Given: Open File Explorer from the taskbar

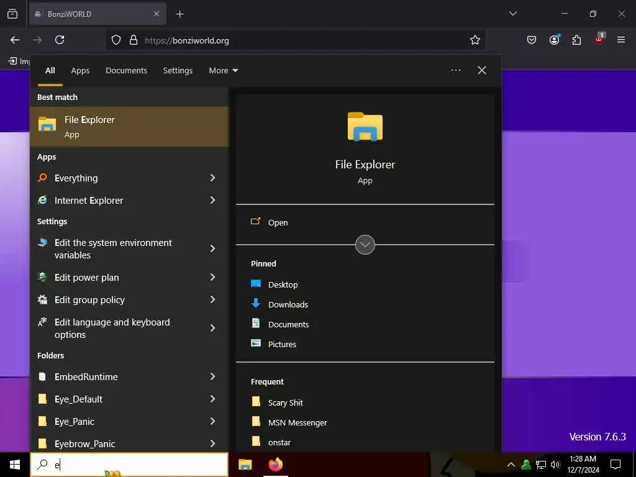Looking at the screenshot, I should [245, 465].
